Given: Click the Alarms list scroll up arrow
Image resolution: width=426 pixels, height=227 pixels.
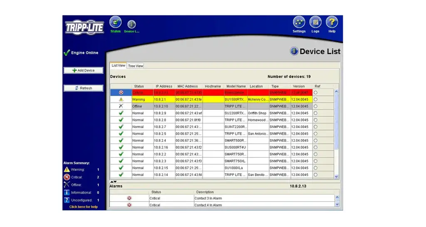Looking at the screenshot, I should point(337,197).
